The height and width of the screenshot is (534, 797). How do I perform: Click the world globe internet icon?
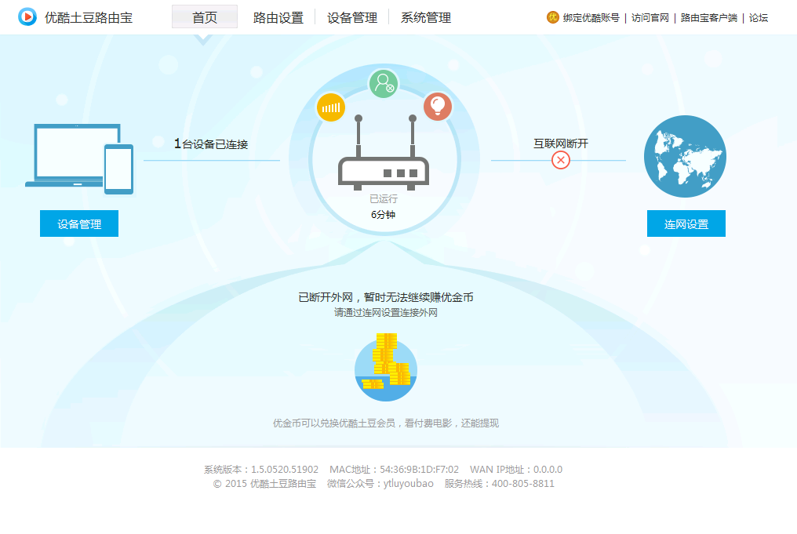point(685,157)
